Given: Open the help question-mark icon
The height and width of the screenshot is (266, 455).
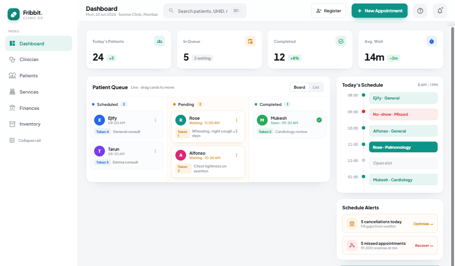Looking at the screenshot, I should pos(420,11).
